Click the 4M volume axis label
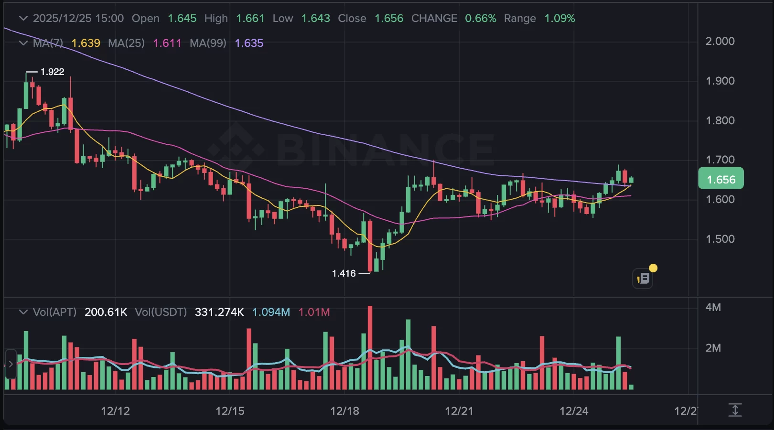The image size is (774, 430). click(713, 308)
